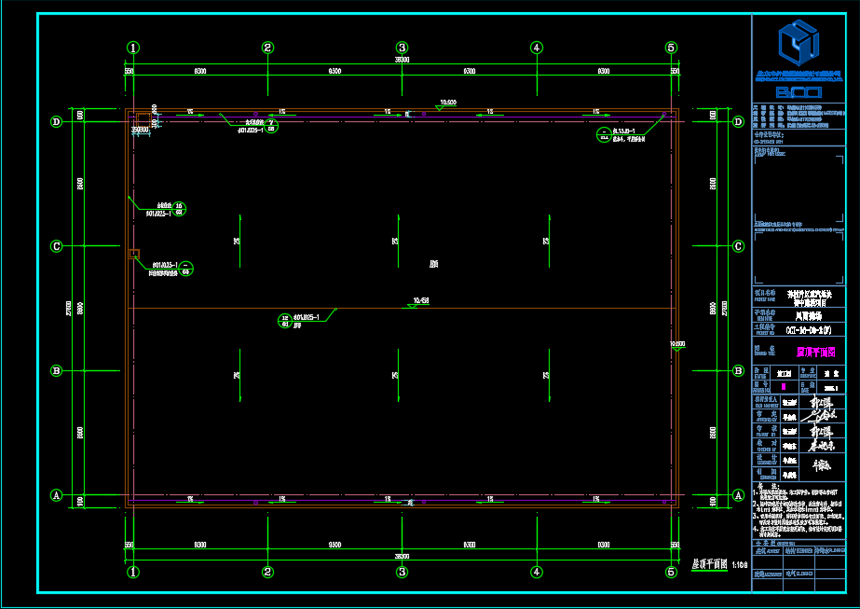Screen dimensions: 860x609
Task: Select axis bubble A right of the plan
Action: pos(738,495)
